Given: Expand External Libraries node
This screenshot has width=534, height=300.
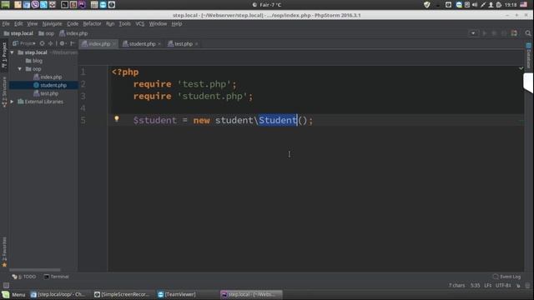Looking at the screenshot, I should coord(13,102).
